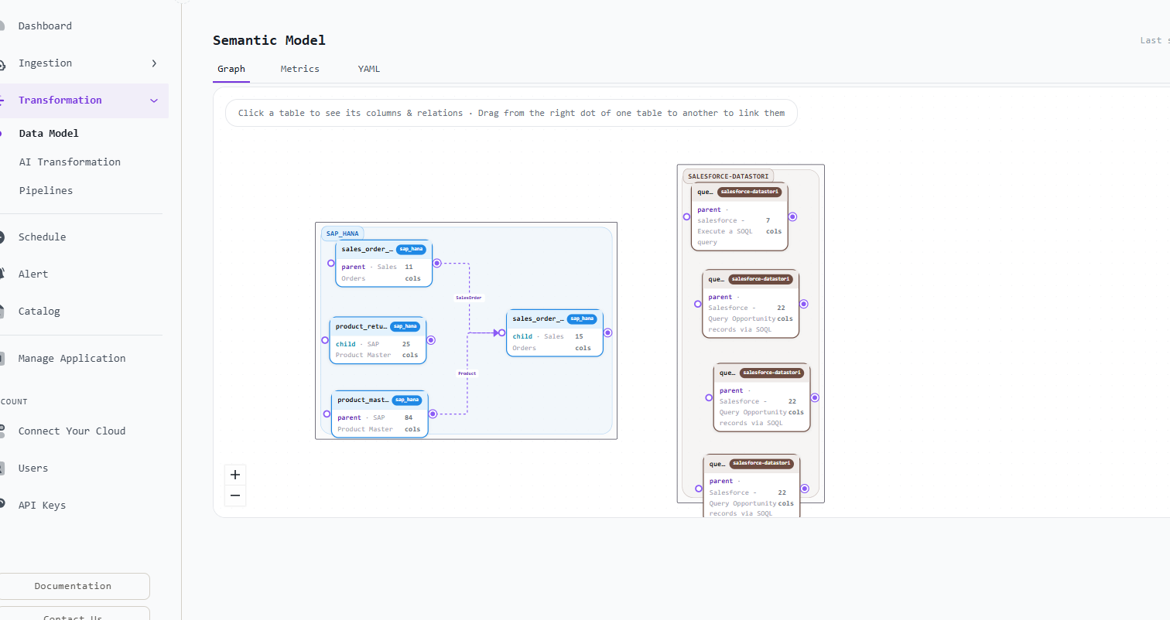This screenshot has height=620, width=1170.
Task: Select sales_order parent table with 11 cols
Action: 384,263
